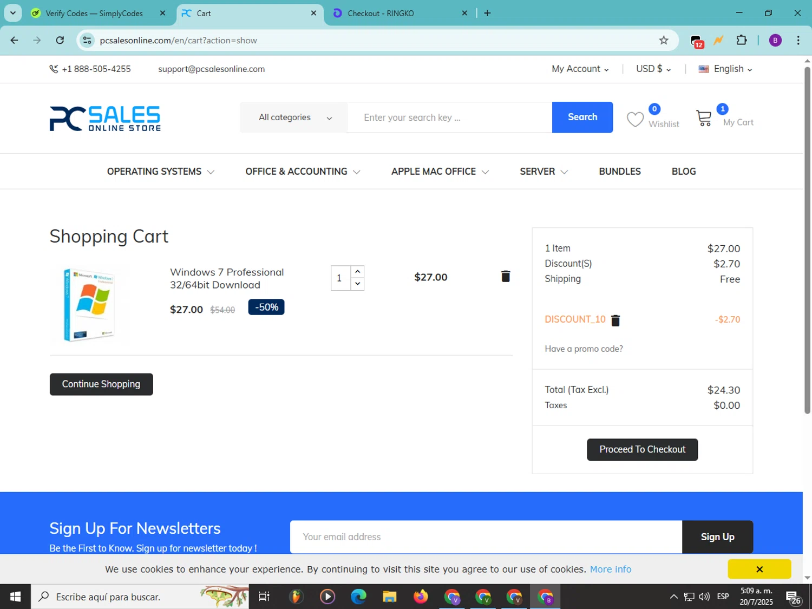The height and width of the screenshot is (609, 812).
Task: Open the My Cart icon
Action: (x=704, y=117)
